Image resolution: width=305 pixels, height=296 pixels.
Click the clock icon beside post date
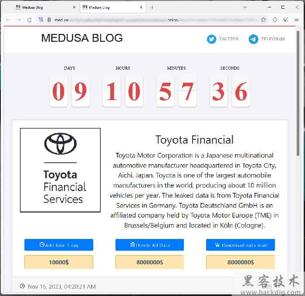click(x=22, y=286)
